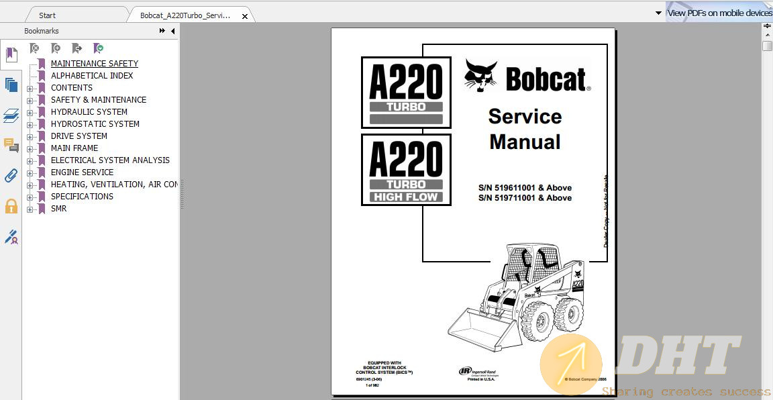
Task: Click View PDFs on mobile devices banner
Action: coord(719,13)
